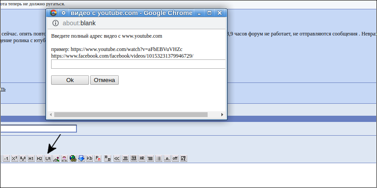Confirm the video address with Ok
Screen dimensions: 377x188
click(70, 80)
